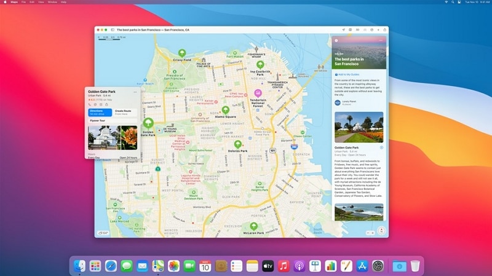Image resolution: width=492 pixels, height=276 pixels.
Task: Open System Preferences from the Dock
Action: pos(378,266)
